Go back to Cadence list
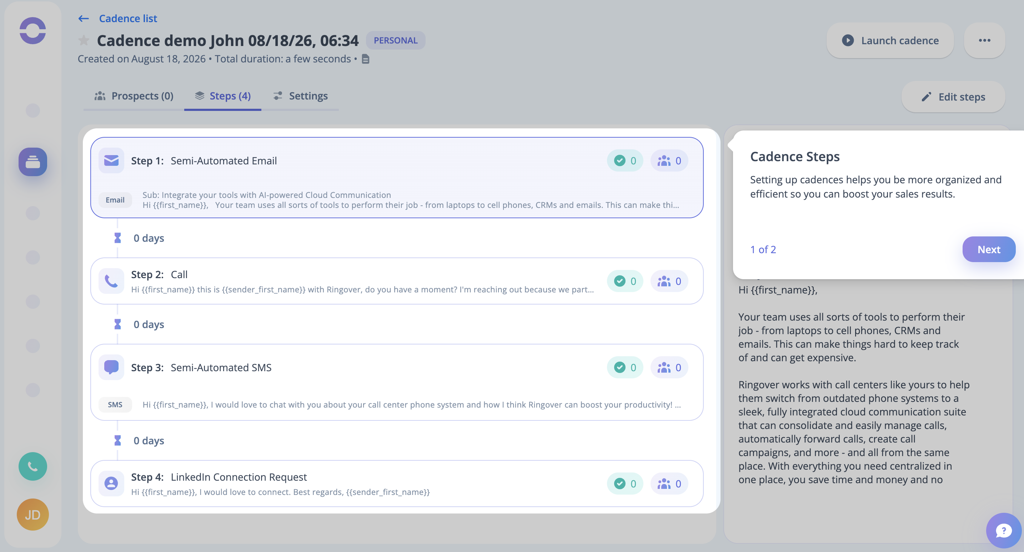 tap(128, 18)
